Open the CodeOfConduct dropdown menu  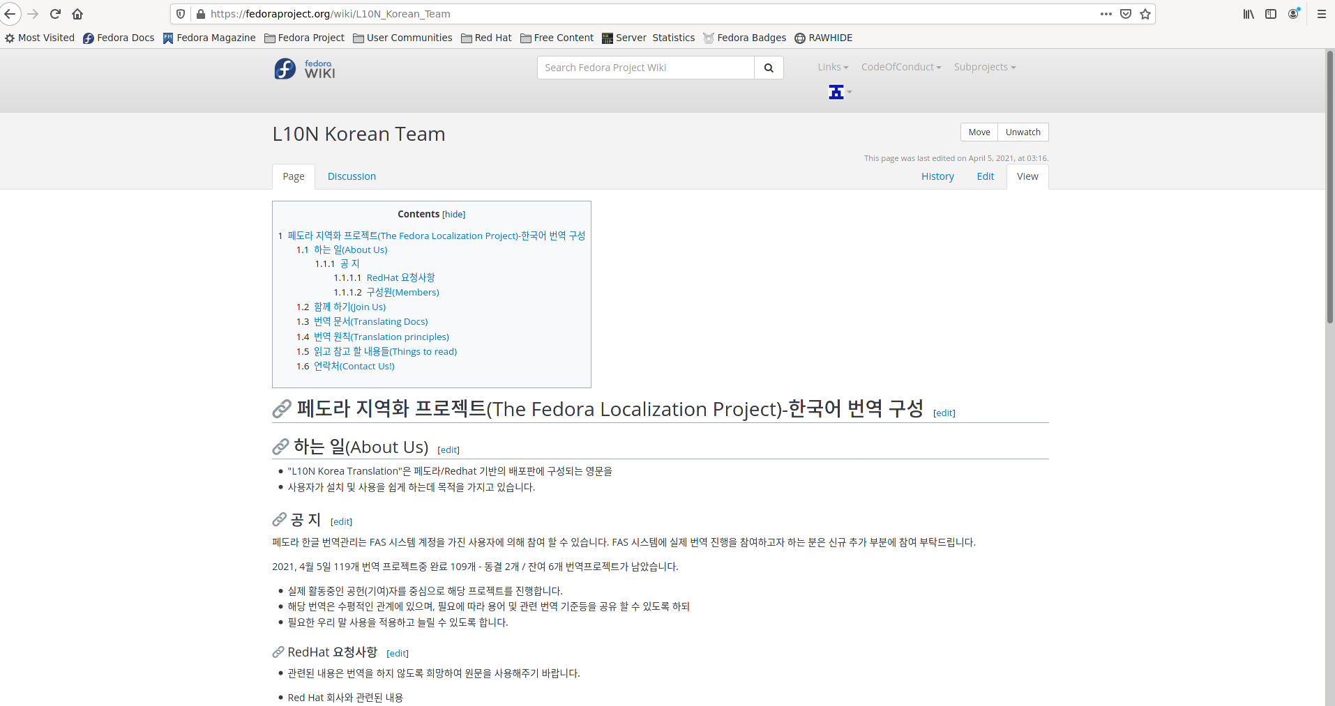[x=901, y=67]
